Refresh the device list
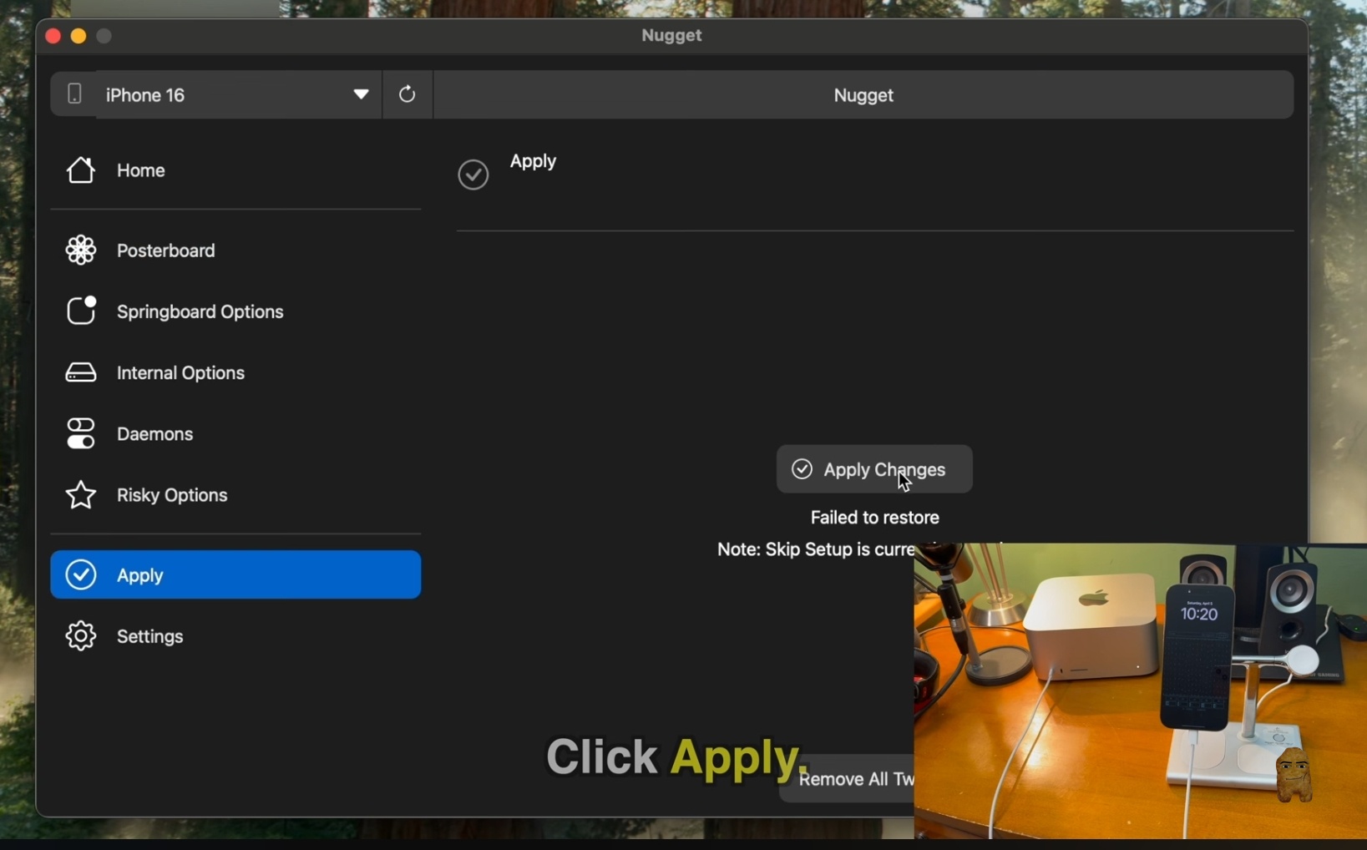This screenshot has width=1367, height=850. point(408,94)
